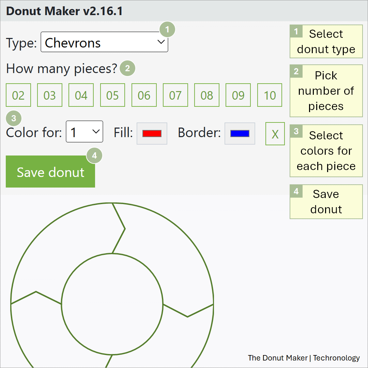Pick 06 pieces for the donut

[x=144, y=95]
